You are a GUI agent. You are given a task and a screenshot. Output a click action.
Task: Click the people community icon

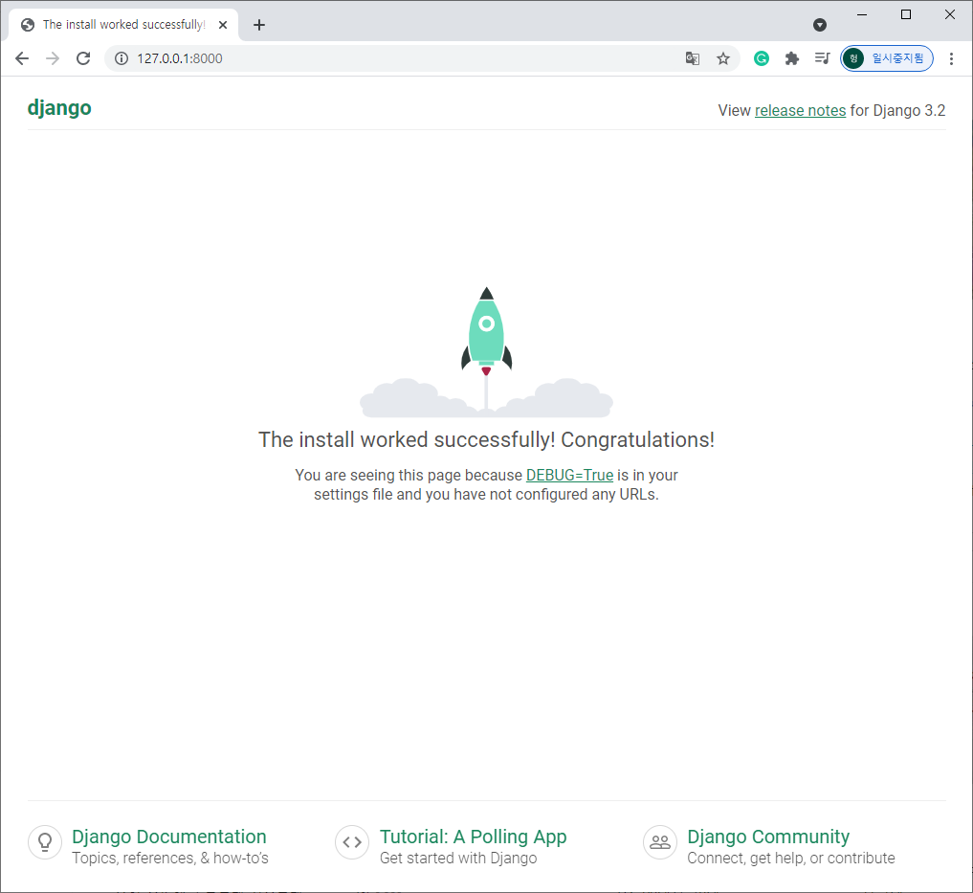click(x=659, y=842)
